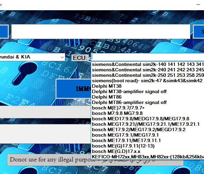Click into the ECU combo box field
The height and width of the screenshot is (174, 204).
point(146,57)
